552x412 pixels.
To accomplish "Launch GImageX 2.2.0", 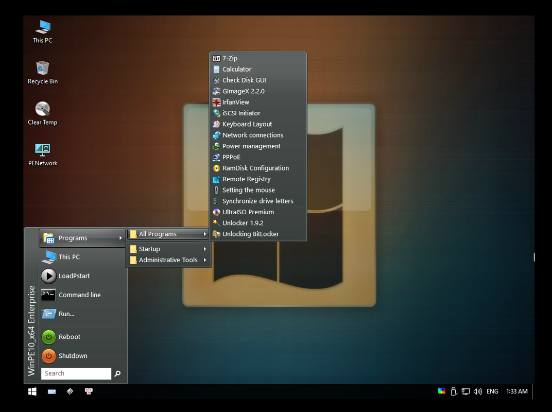I will click(x=257, y=91).
